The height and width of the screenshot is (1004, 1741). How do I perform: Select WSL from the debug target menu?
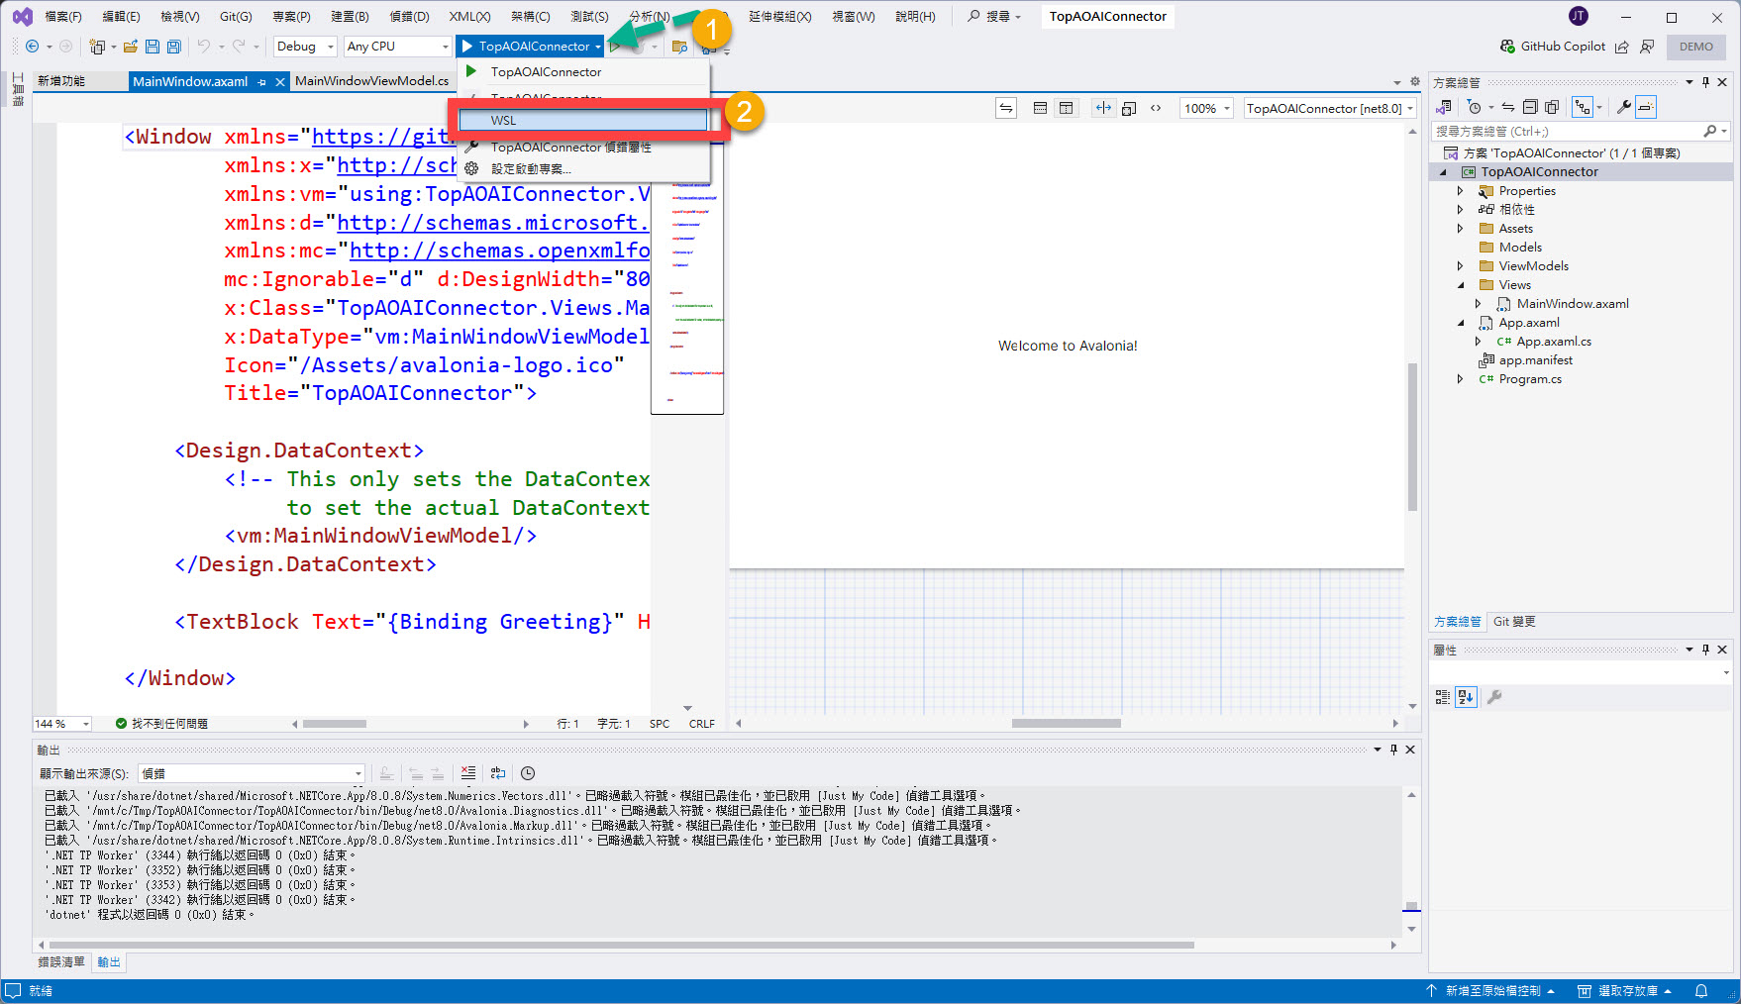tap(583, 120)
